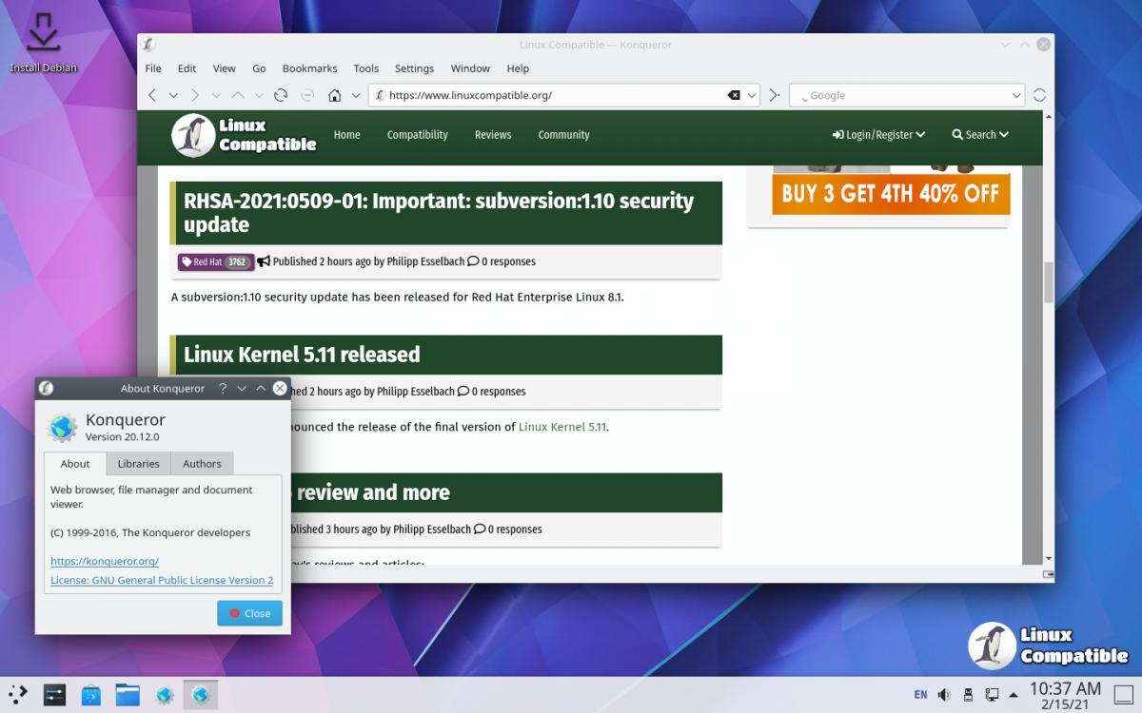Open the KDE application launcher
Image resolution: width=1142 pixels, height=713 pixels.
19,695
